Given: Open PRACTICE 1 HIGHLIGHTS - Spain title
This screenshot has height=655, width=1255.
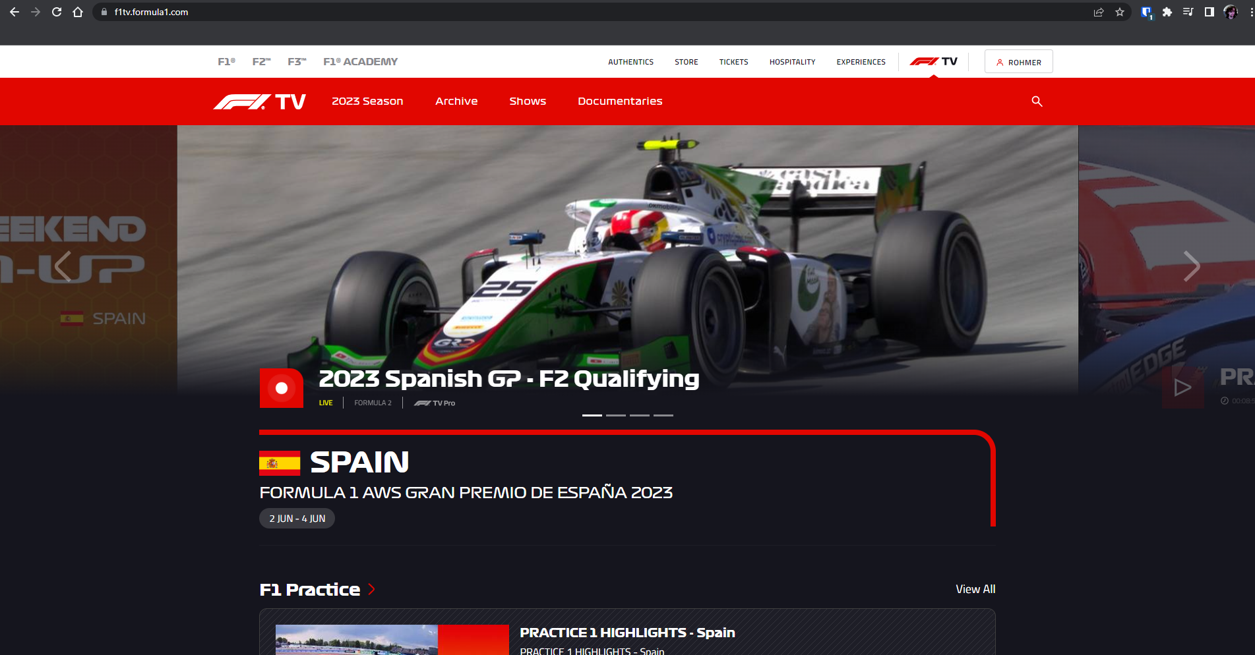Looking at the screenshot, I should tap(627, 633).
